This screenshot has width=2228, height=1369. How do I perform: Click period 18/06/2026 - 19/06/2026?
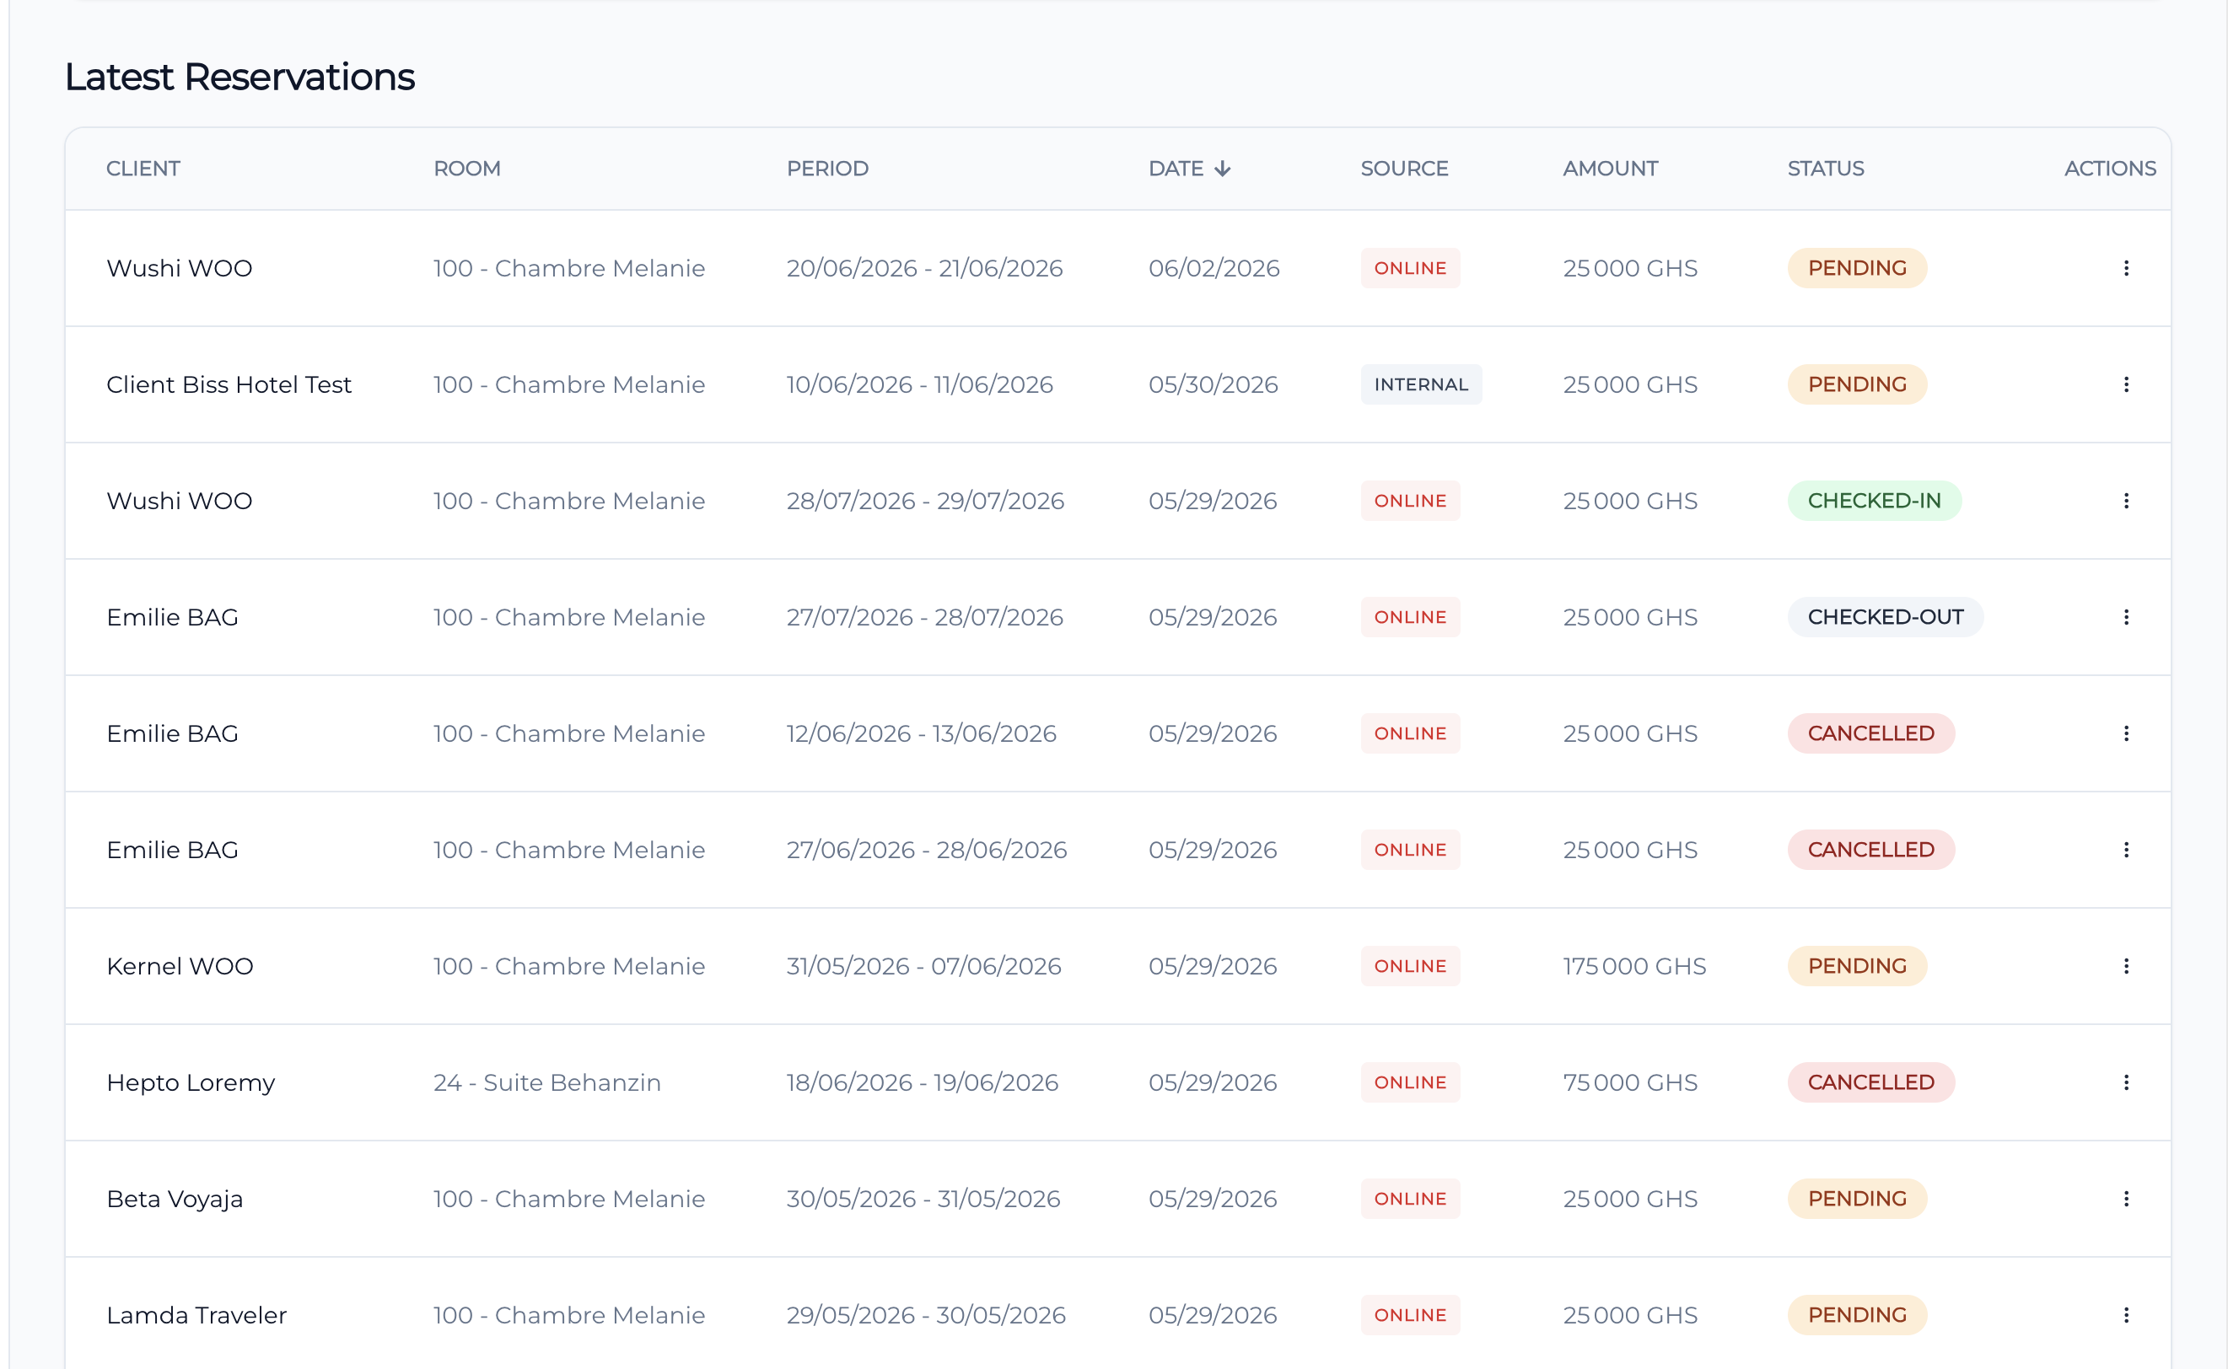click(x=922, y=1083)
